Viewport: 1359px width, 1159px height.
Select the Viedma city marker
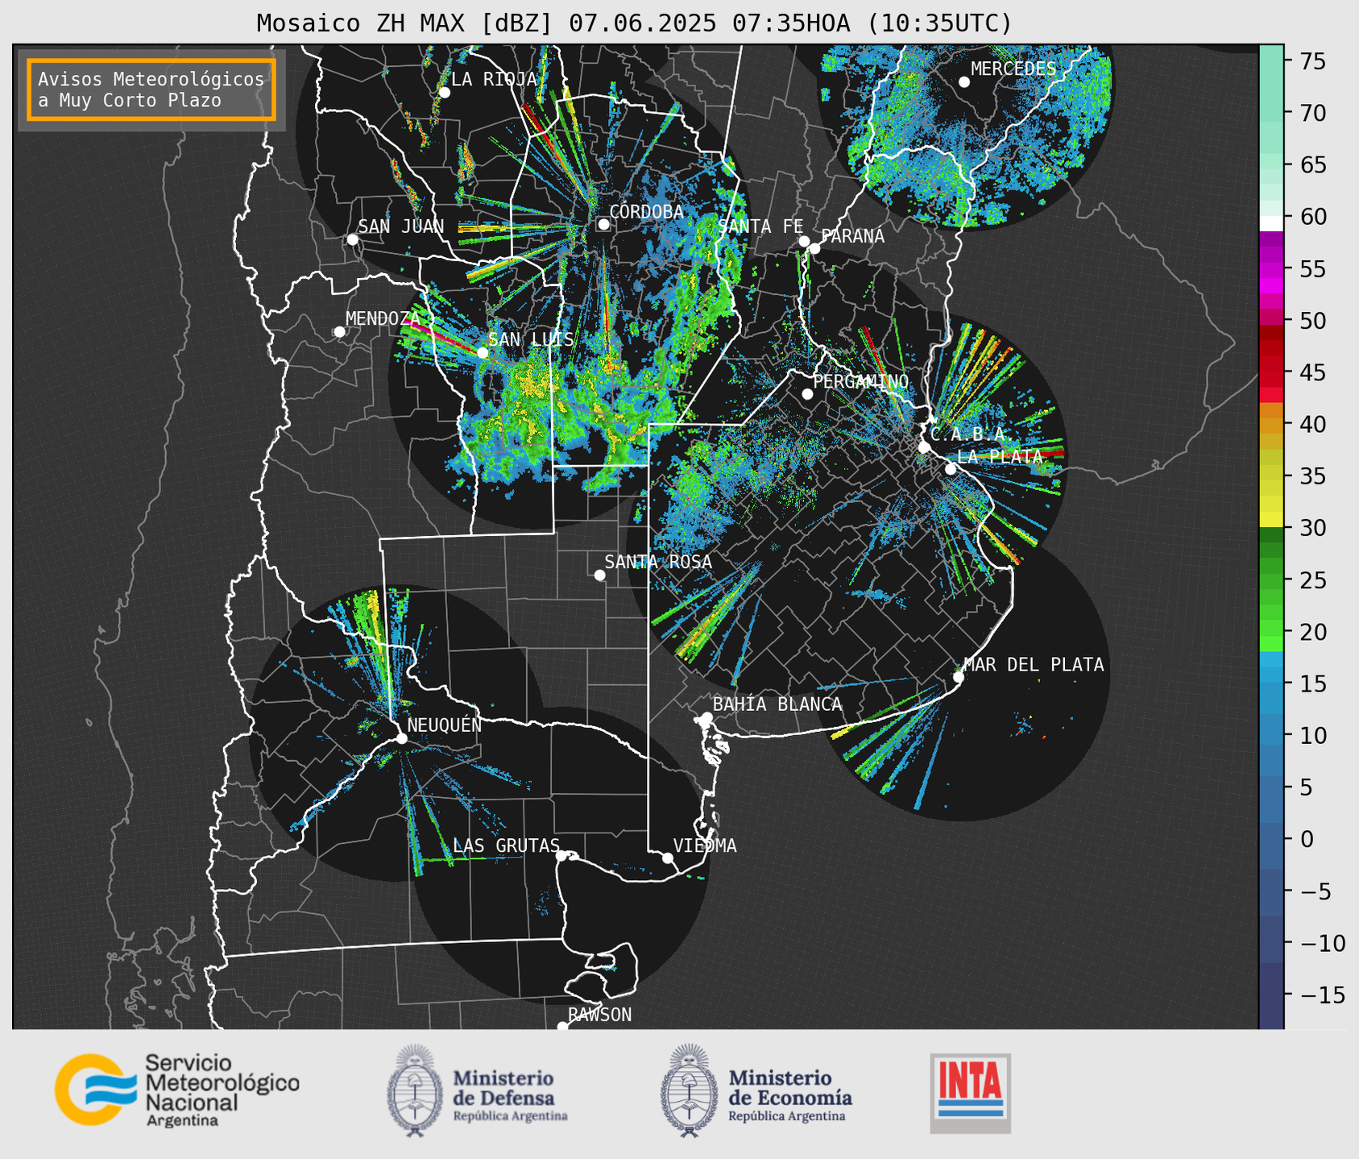click(x=668, y=858)
